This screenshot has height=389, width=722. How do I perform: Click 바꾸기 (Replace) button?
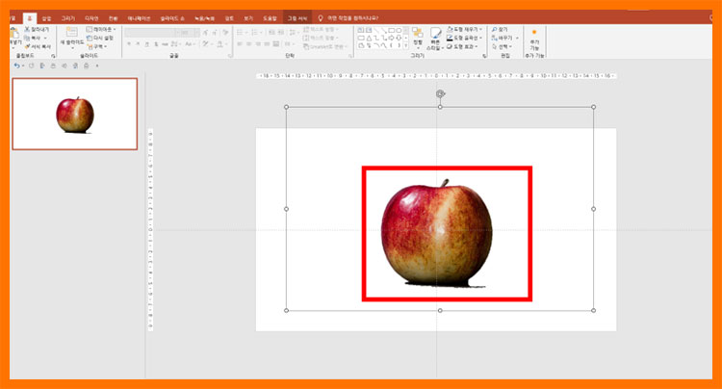click(505, 39)
